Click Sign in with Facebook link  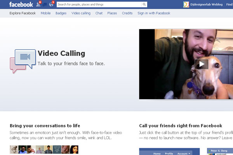[154, 13]
